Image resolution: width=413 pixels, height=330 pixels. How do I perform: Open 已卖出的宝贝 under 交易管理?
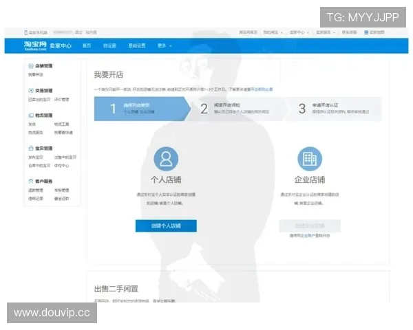[x=39, y=100]
